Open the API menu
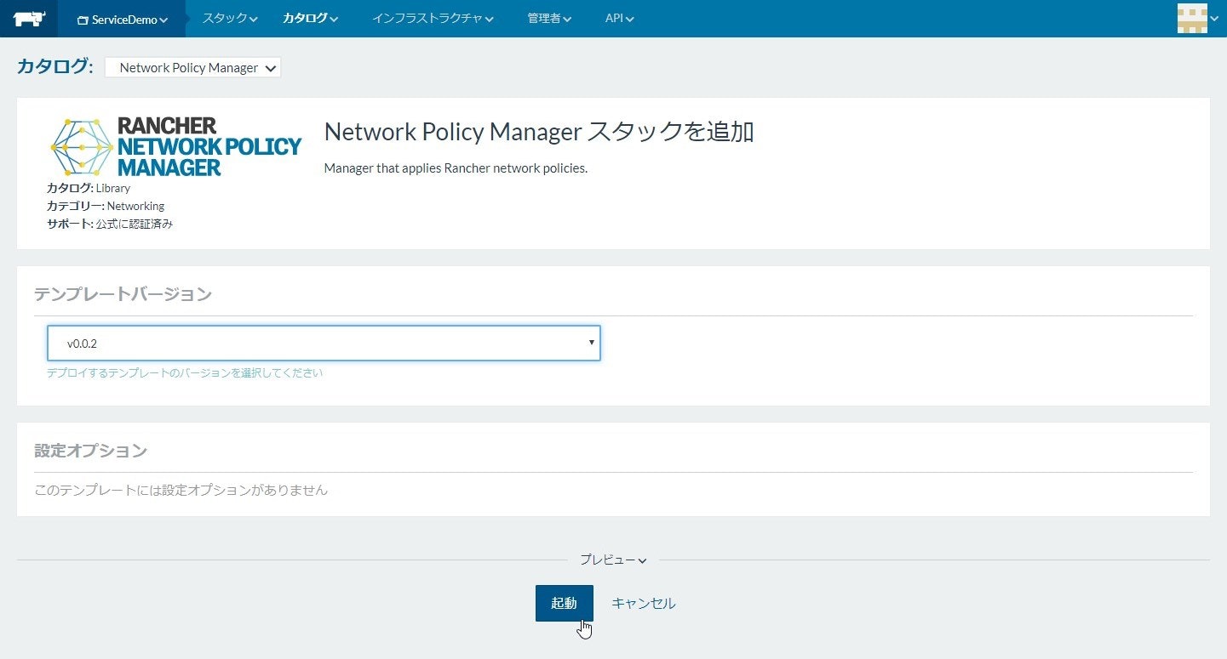This screenshot has height=659, width=1227. point(619,18)
